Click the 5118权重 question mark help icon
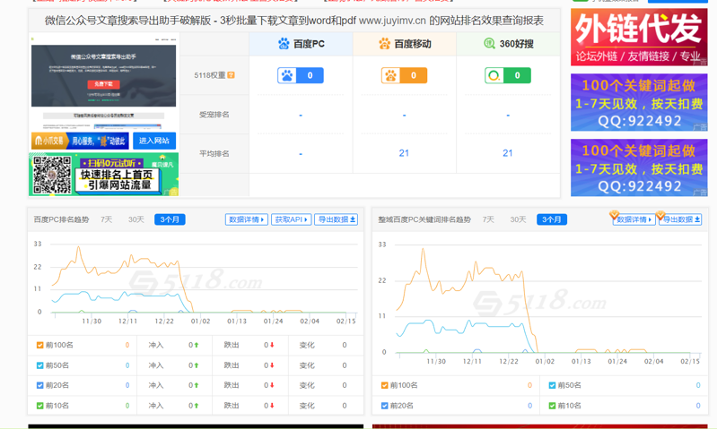The image size is (717, 429). click(231, 75)
